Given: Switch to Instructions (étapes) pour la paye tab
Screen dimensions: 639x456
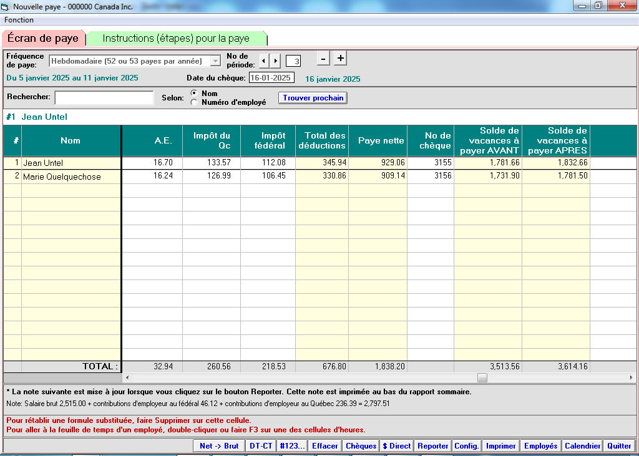Looking at the screenshot, I should tap(176, 39).
